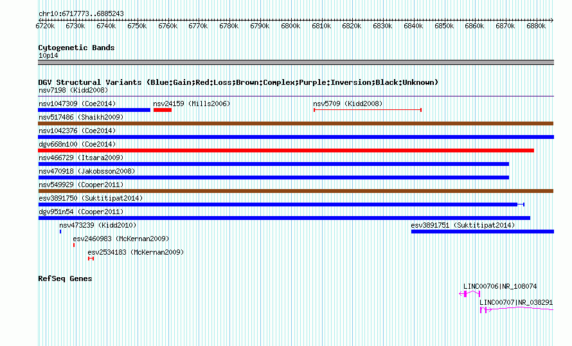Open the dgv951n54 (Cooper2011) label
Image resolution: width=572 pixels, height=346 pixels.
coord(81,212)
